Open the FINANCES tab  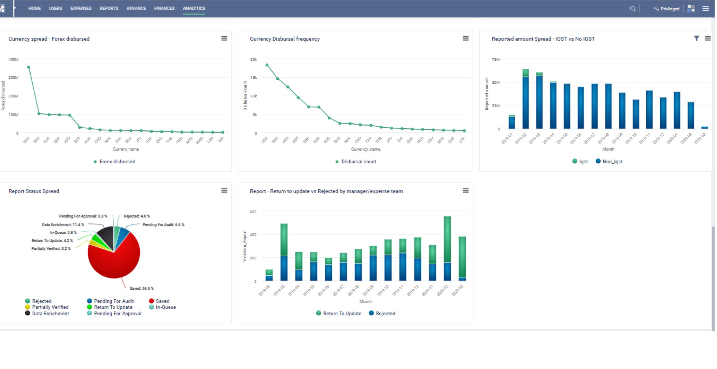click(x=164, y=8)
